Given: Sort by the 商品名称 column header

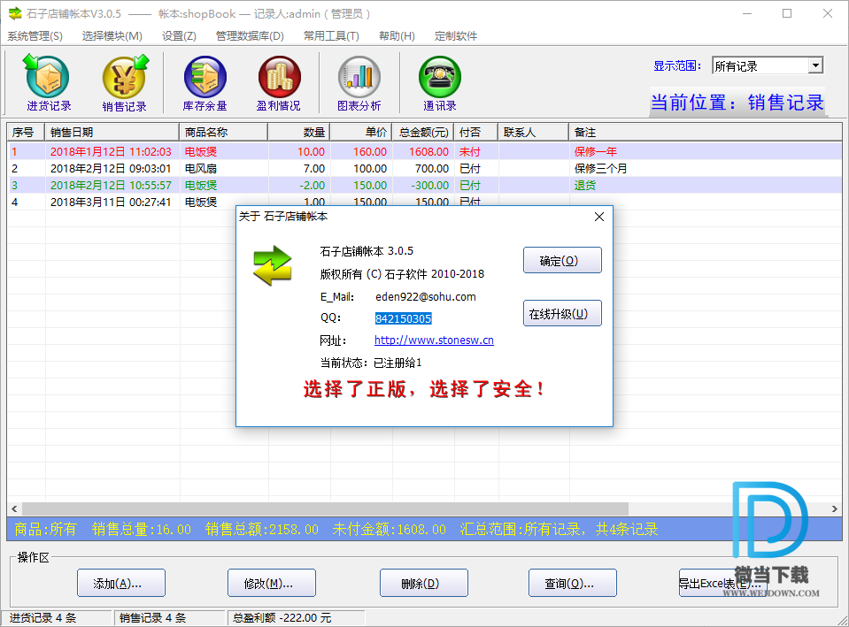Looking at the screenshot, I should click(x=223, y=132).
